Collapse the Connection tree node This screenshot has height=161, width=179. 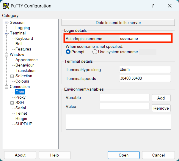pos(7,87)
